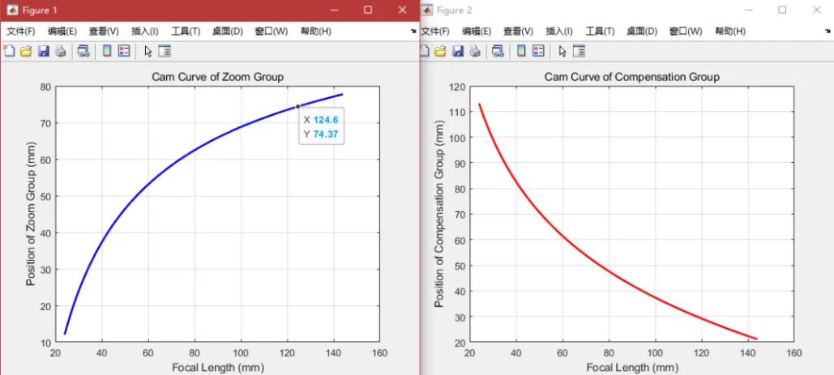Print Figure 2 using the printer icon
Image resolution: width=834 pixels, height=375 pixels.
pyautogui.click(x=475, y=51)
